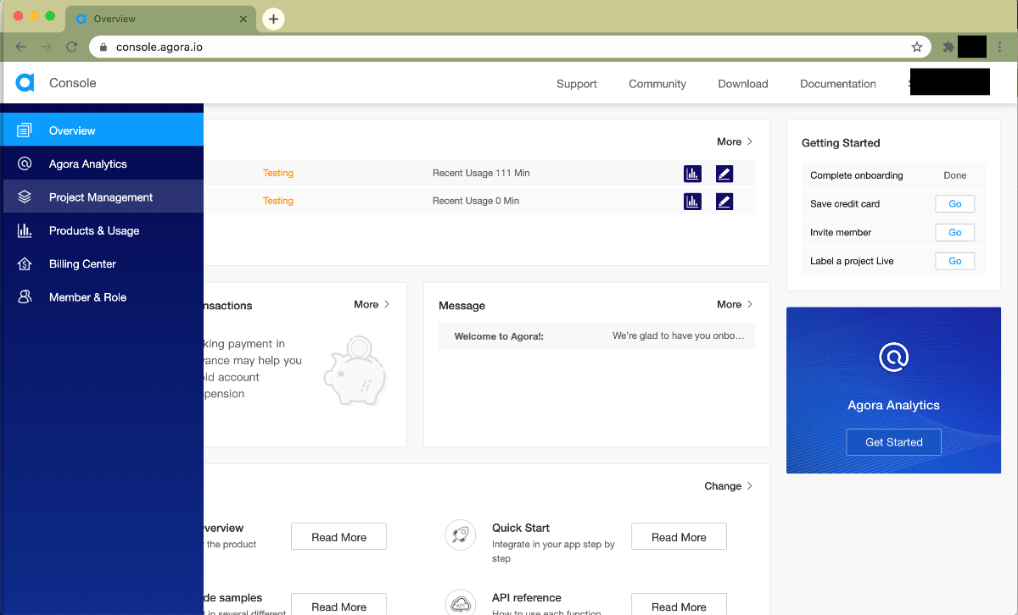
Task: Click Go for Label a project Live
Action: (954, 261)
